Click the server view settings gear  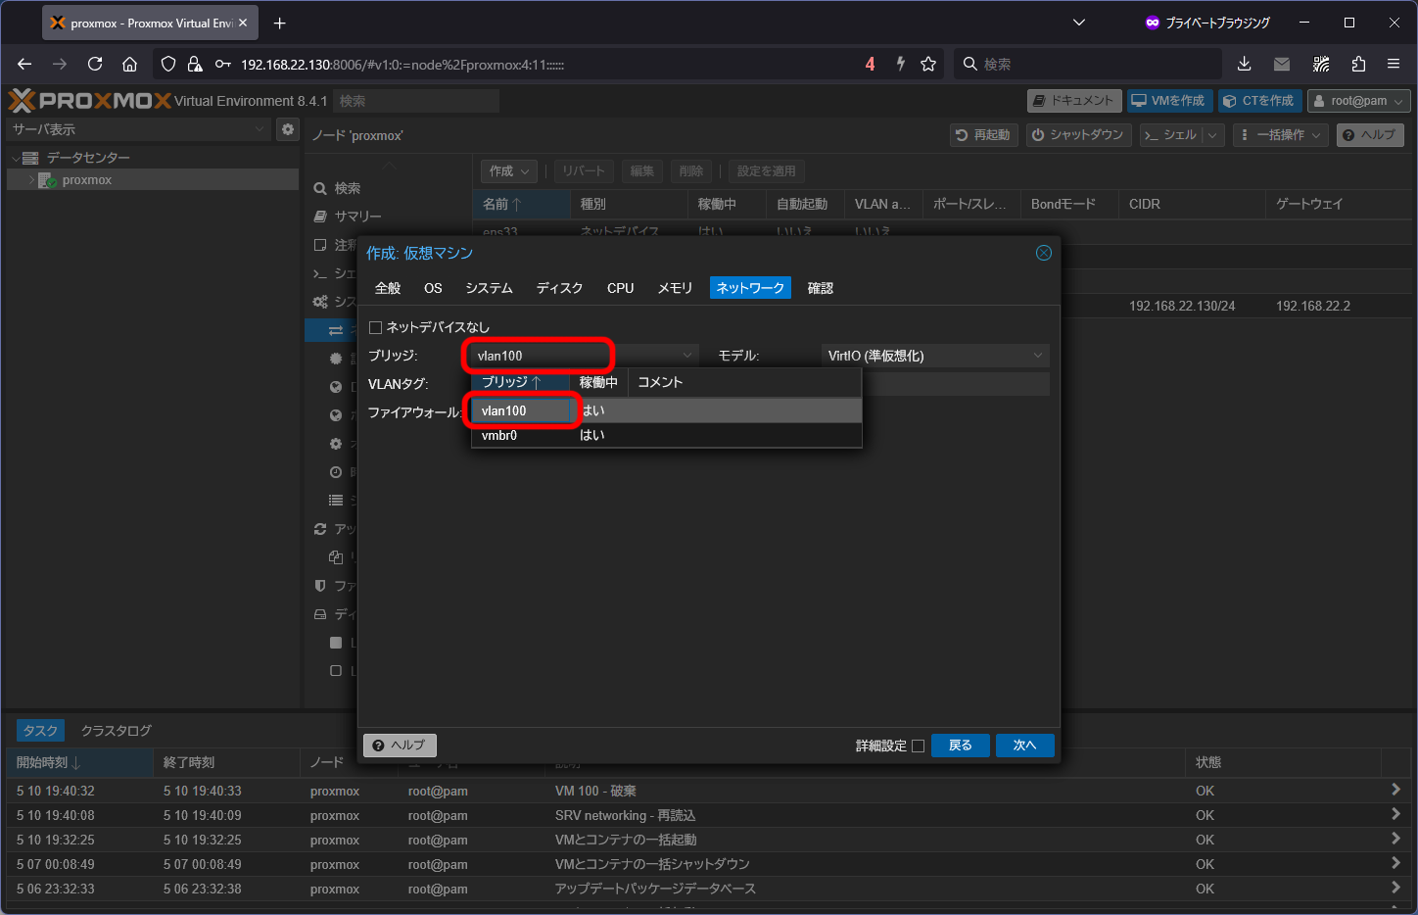point(287,129)
